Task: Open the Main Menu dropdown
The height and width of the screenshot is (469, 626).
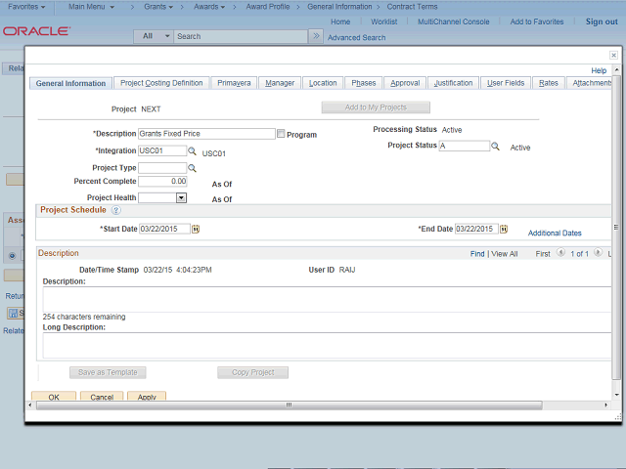Action: point(91,7)
